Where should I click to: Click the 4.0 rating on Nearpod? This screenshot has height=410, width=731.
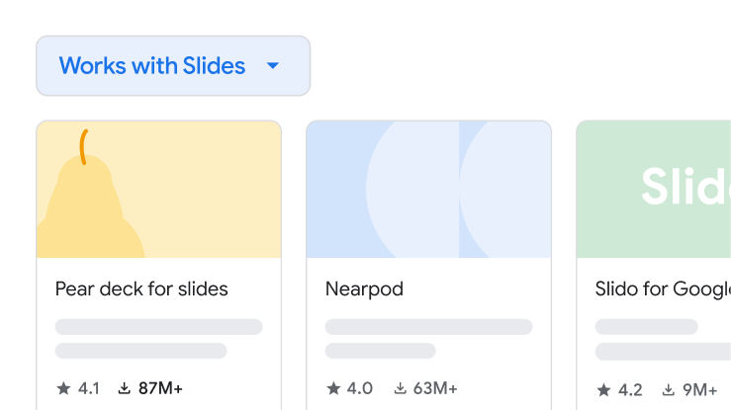click(x=360, y=388)
